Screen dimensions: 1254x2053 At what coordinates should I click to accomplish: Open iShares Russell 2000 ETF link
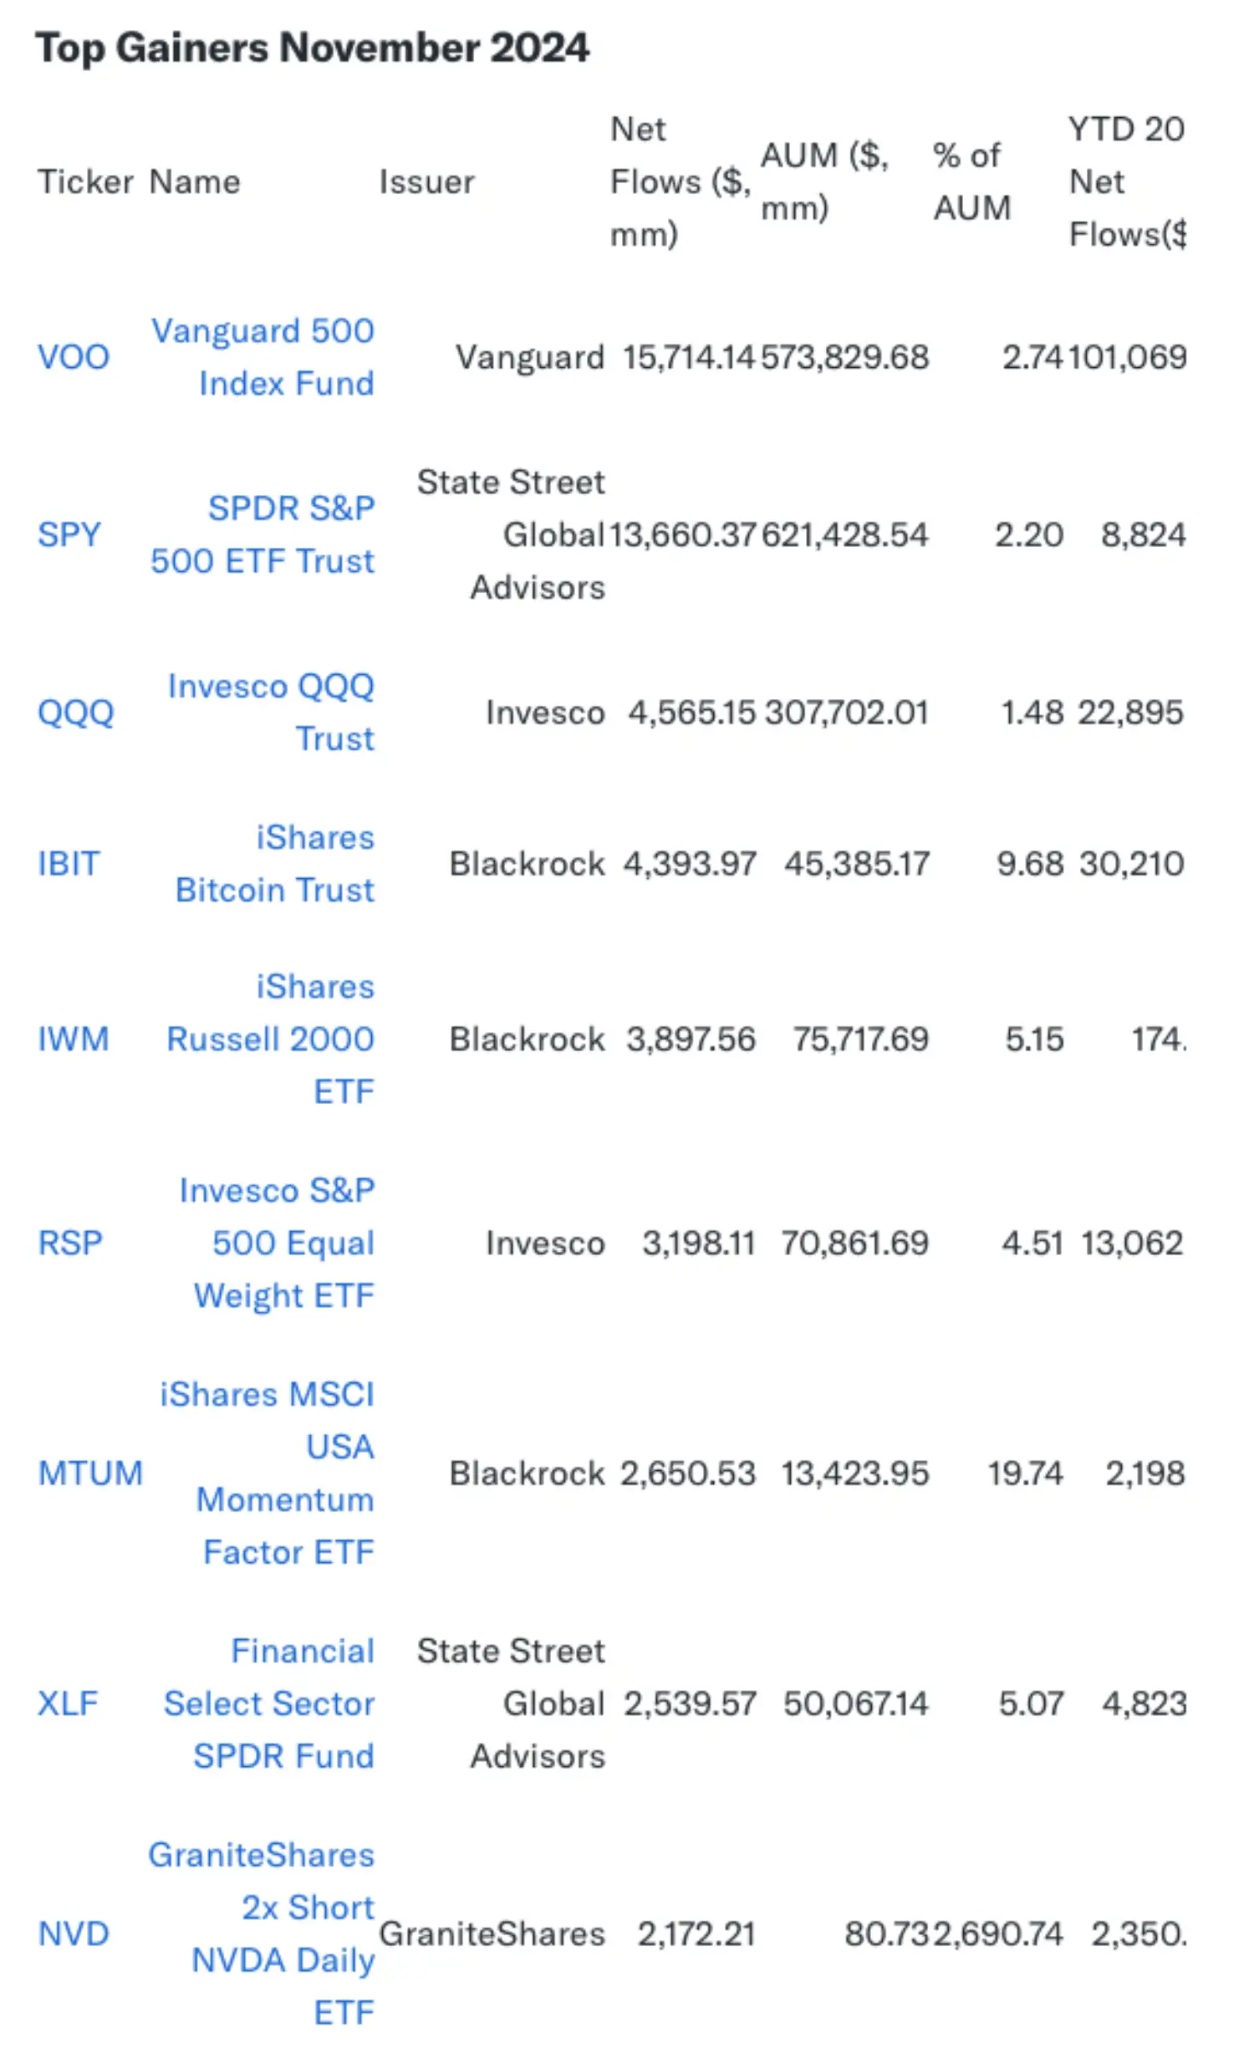271,1039
